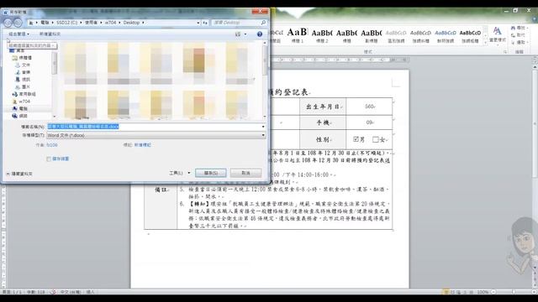Click the 性別 table cell in document
This screenshot has height=302, width=538.
(323, 139)
